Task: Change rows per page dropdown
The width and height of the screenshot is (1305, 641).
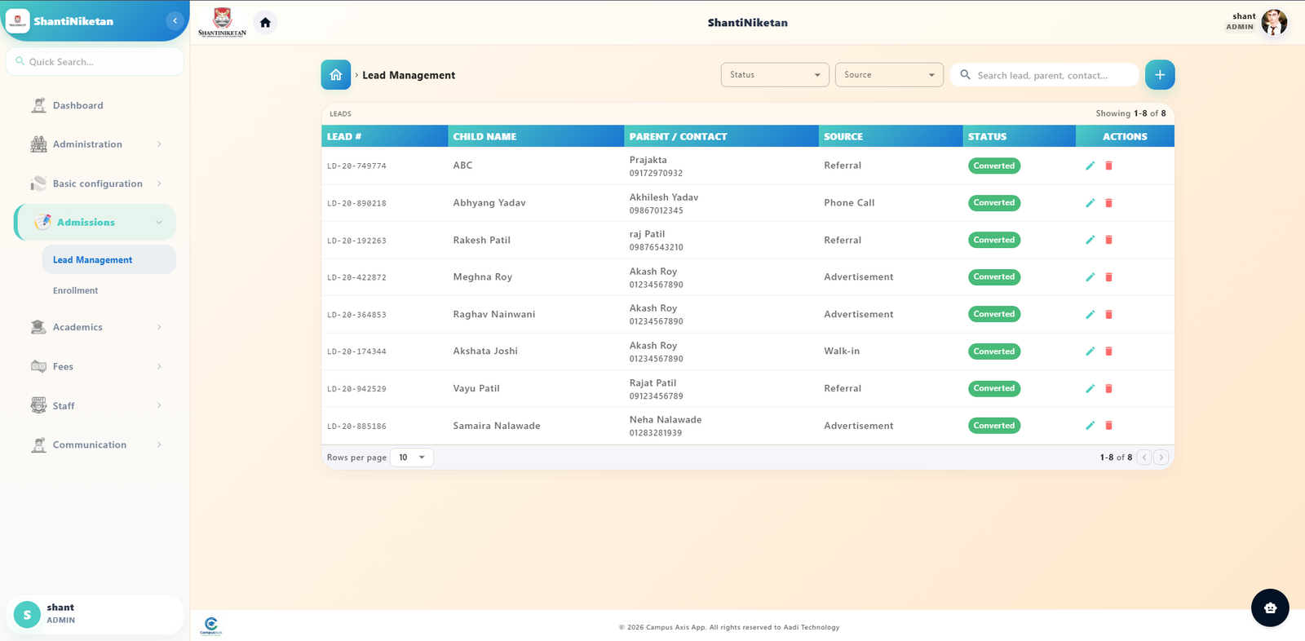Action: (412, 458)
